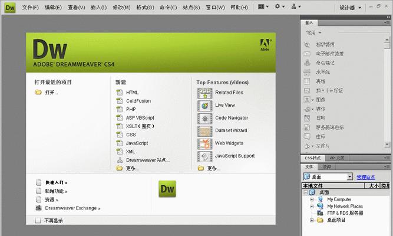The height and width of the screenshot is (236, 393).
Task: Collapse the panel dock with the double-arrow icon
Action: tap(388, 17)
